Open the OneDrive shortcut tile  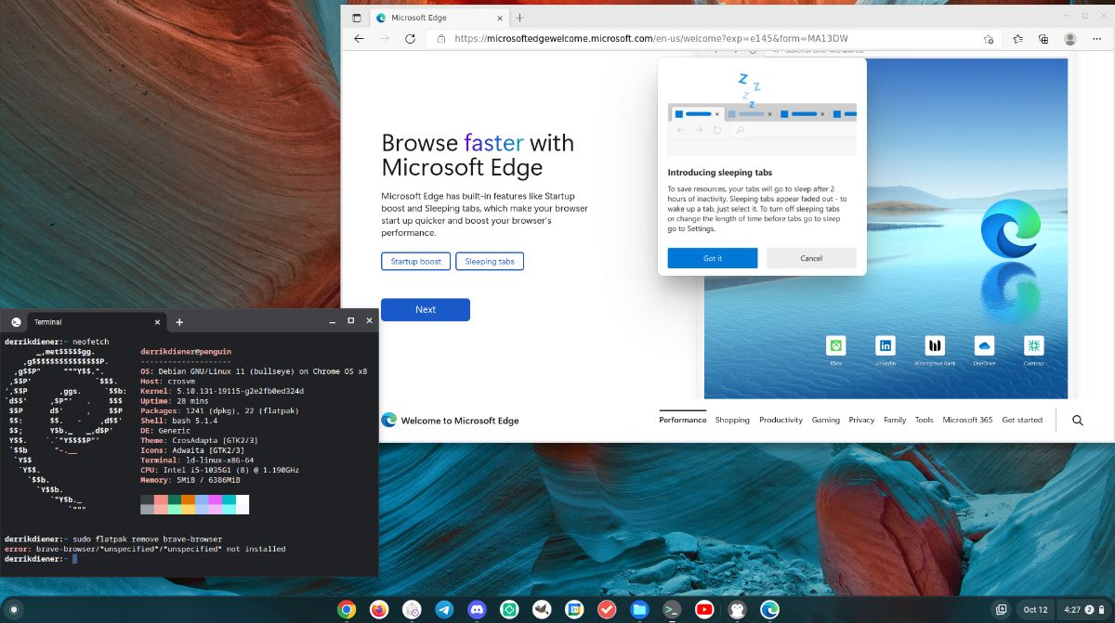click(x=984, y=345)
